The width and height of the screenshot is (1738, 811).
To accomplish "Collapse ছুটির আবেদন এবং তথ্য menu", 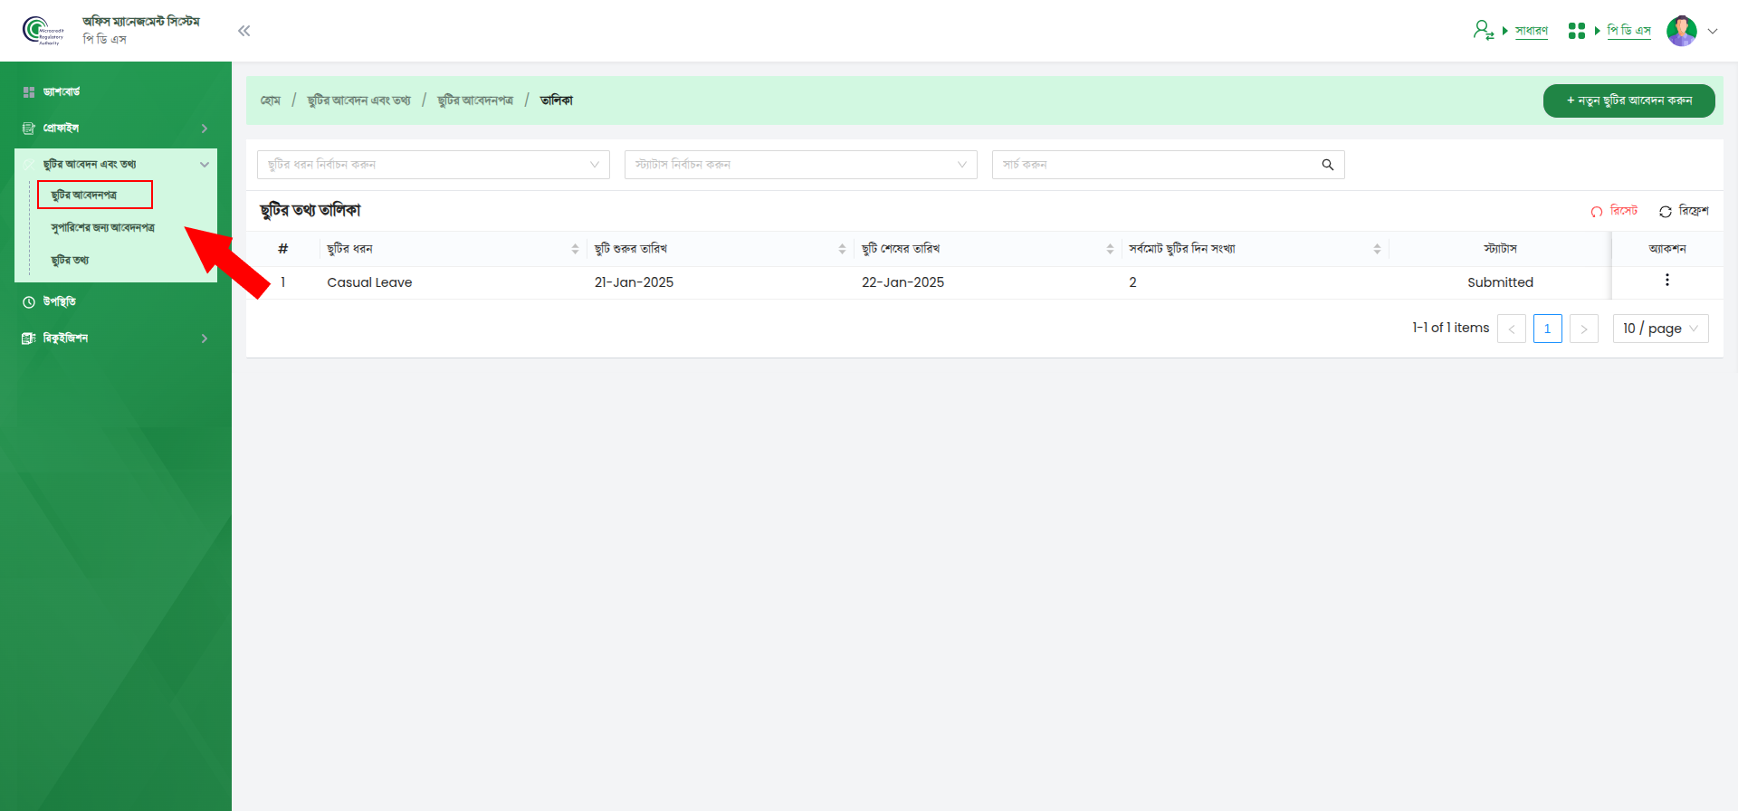I will [x=116, y=164].
